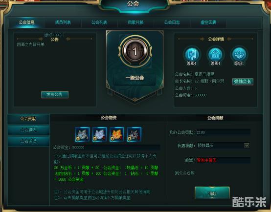Select the pale blue crystal item
Image resolution: width=271 pixels, height=212 pixels.
pos(100,134)
